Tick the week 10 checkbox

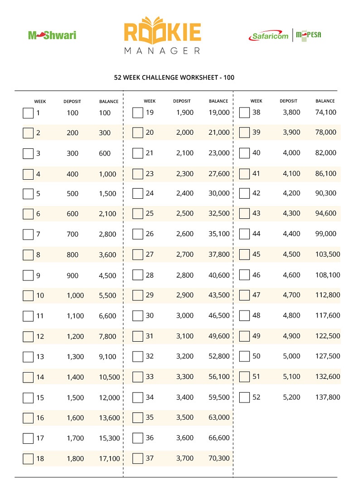28,295
